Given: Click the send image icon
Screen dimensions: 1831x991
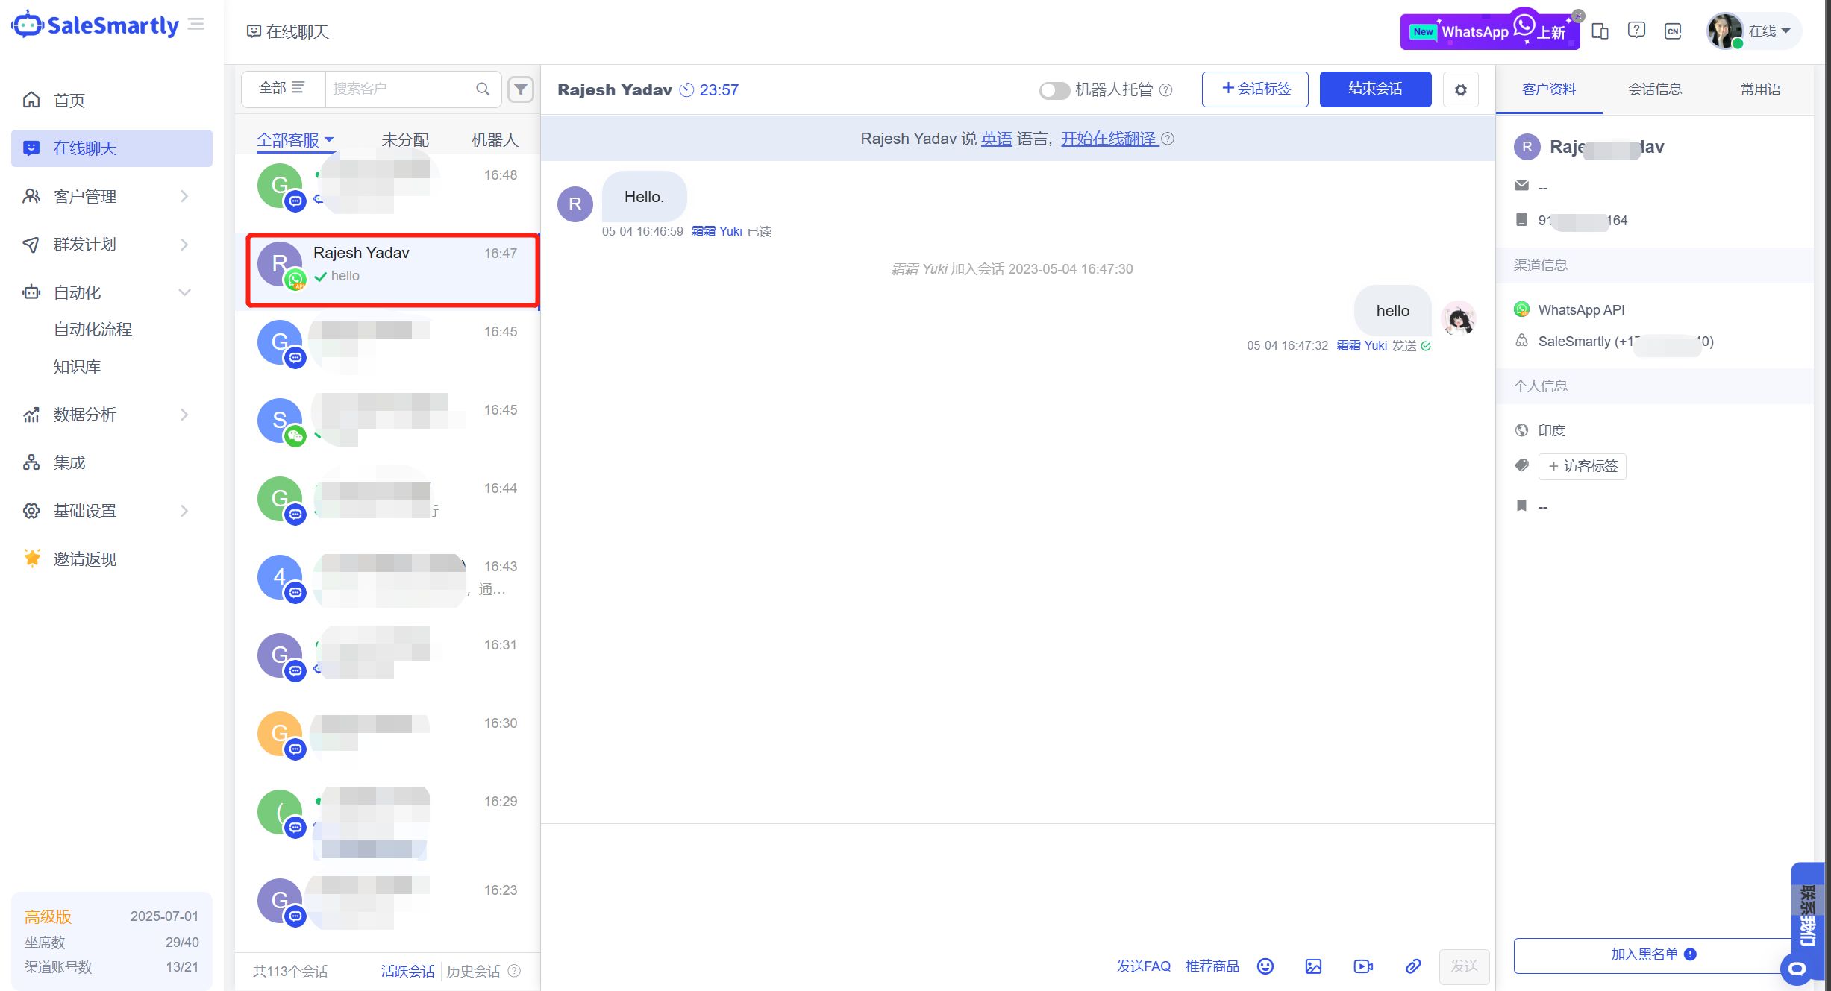Looking at the screenshot, I should point(1313,966).
